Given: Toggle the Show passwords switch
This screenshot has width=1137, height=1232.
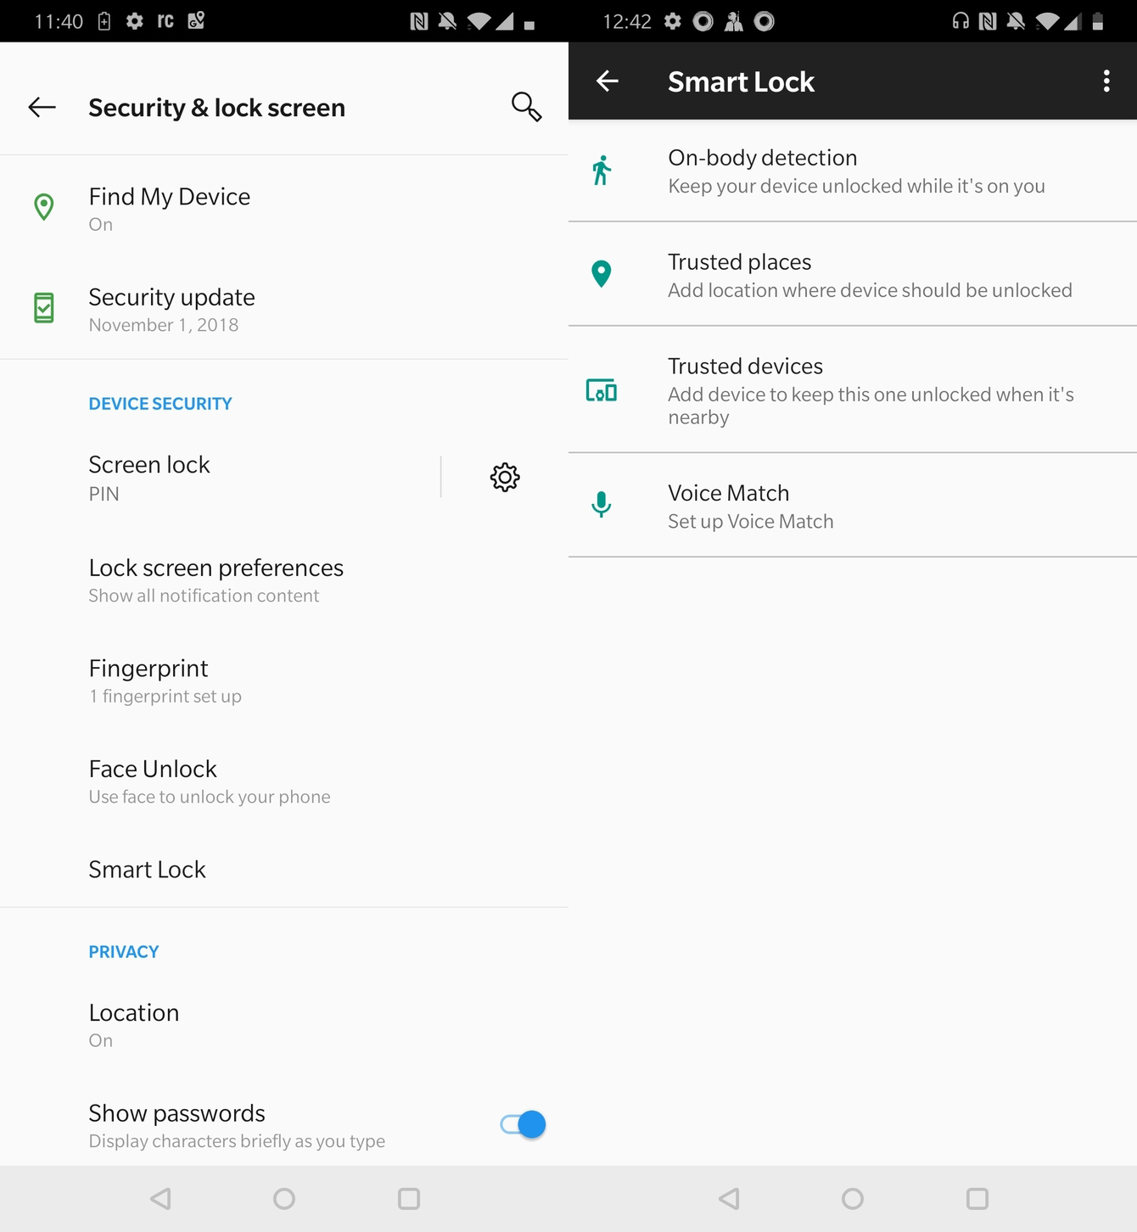Looking at the screenshot, I should [524, 1124].
